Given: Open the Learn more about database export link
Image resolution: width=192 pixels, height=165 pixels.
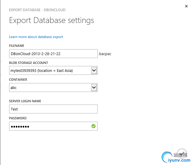Looking at the screenshot, I should pyautogui.click(x=36, y=37).
